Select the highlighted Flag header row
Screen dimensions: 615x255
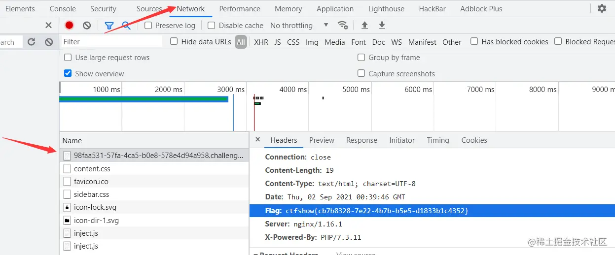pyautogui.click(x=432, y=211)
